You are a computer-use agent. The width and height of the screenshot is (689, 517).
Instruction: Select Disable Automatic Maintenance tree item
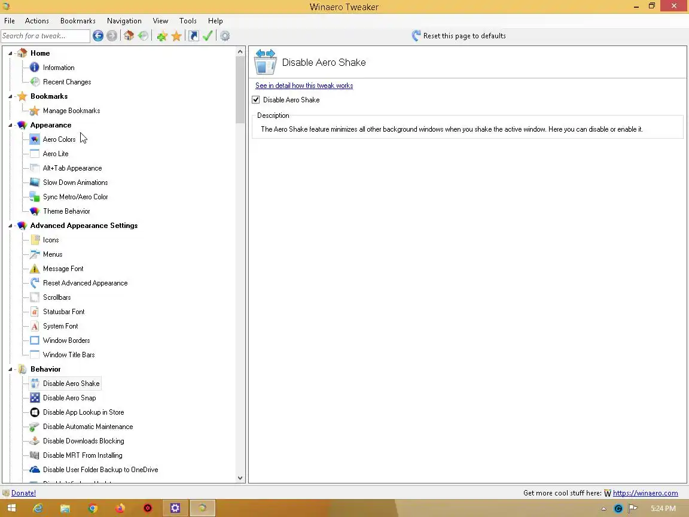(88, 427)
